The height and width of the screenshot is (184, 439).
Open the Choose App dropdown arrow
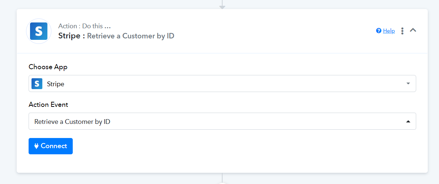point(408,84)
